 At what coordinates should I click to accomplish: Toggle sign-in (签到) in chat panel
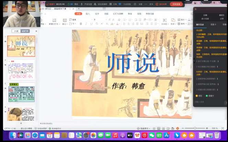click(x=199, y=96)
